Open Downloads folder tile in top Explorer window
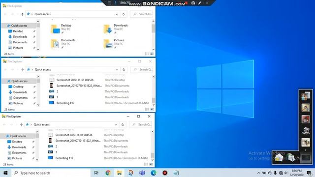 (x=116, y=29)
